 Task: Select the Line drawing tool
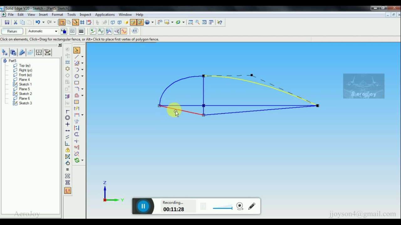pyautogui.click(x=76, y=57)
